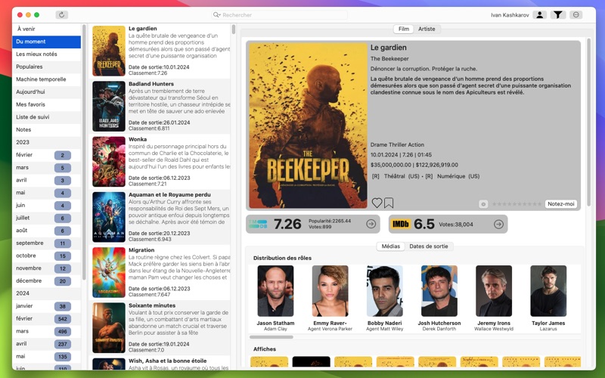Click the 496 badge next to mars
The width and height of the screenshot is (605, 378).
point(63,331)
